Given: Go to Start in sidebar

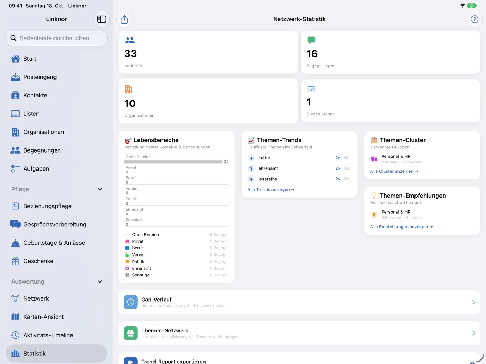Looking at the screenshot, I should [57, 59].
